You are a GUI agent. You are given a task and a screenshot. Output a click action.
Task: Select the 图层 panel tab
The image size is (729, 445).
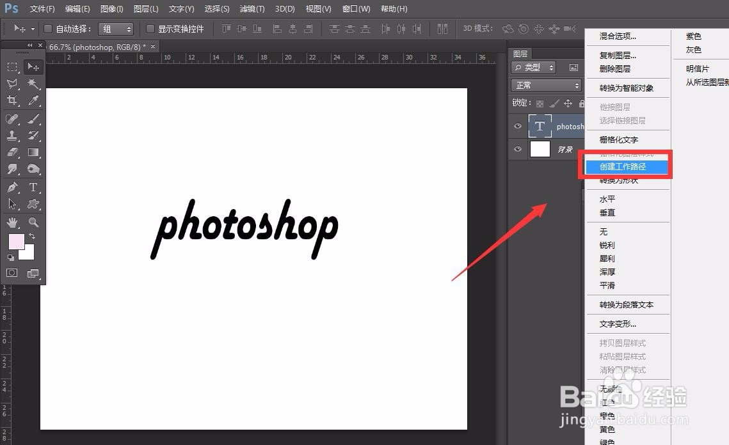[520, 54]
